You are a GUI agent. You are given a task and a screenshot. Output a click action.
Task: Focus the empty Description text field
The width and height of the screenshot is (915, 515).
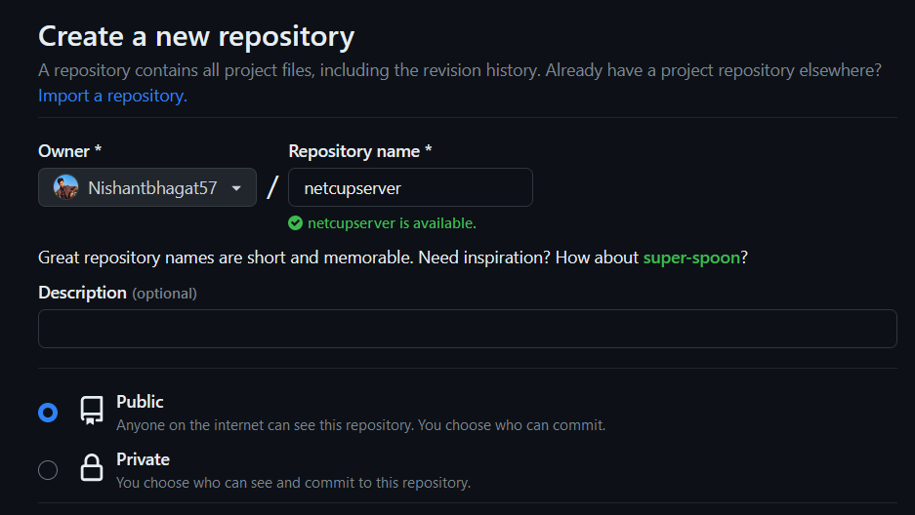coord(468,329)
